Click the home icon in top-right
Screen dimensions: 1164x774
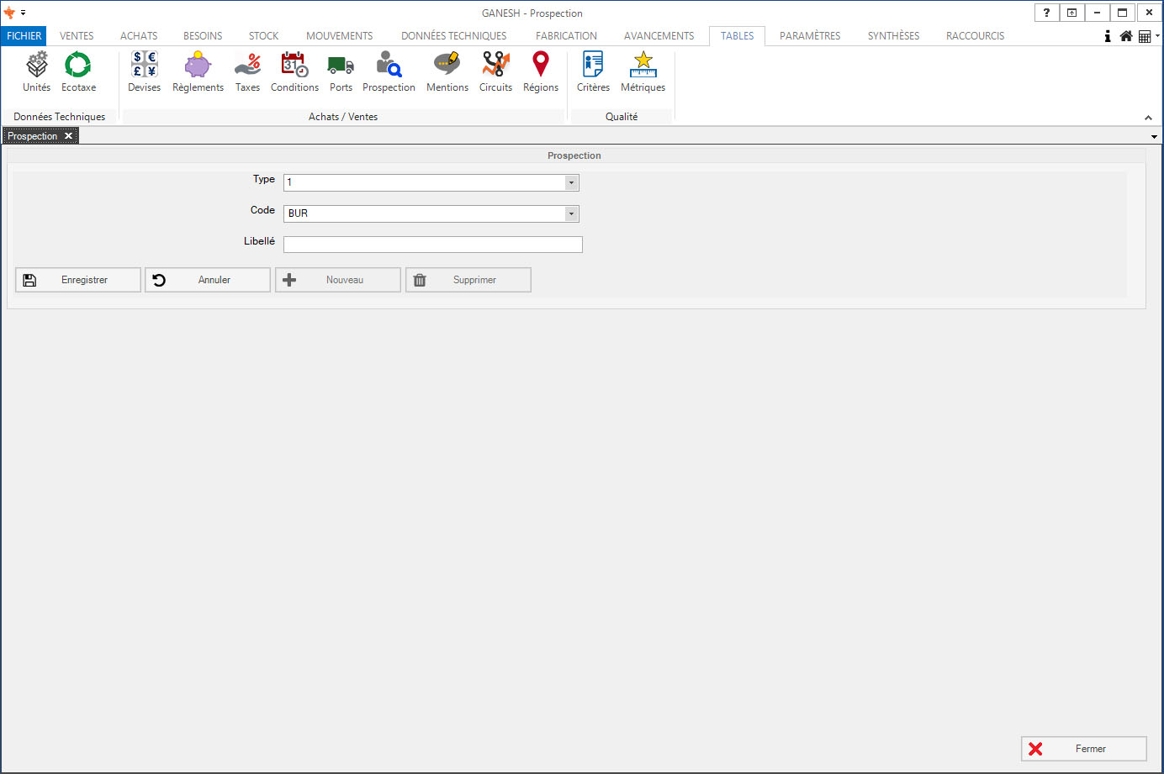(x=1126, y=36)
